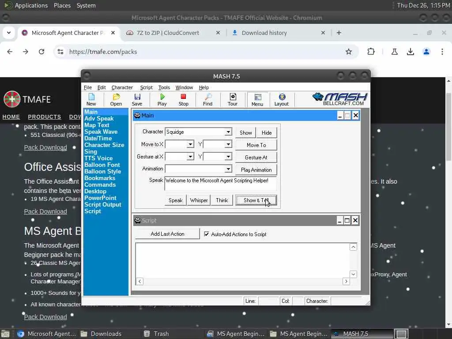Stop playback with the red Stop icon
Viewport: 452px width, 339px height.
(x=183, y=99)
